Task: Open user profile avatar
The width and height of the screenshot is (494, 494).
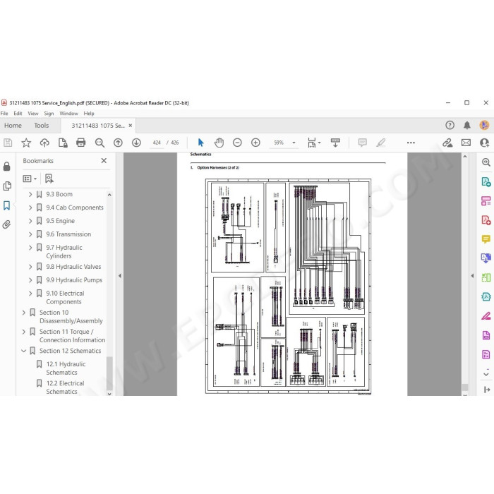Action: click(x=484, y=125)
